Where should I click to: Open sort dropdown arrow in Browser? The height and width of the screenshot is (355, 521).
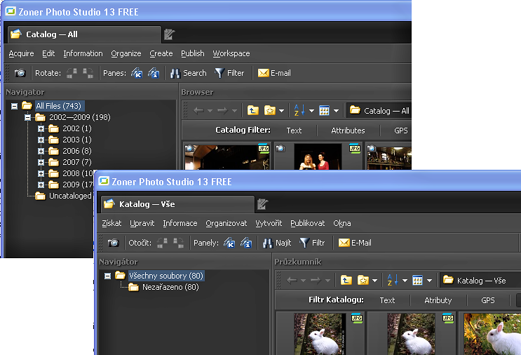311,111
